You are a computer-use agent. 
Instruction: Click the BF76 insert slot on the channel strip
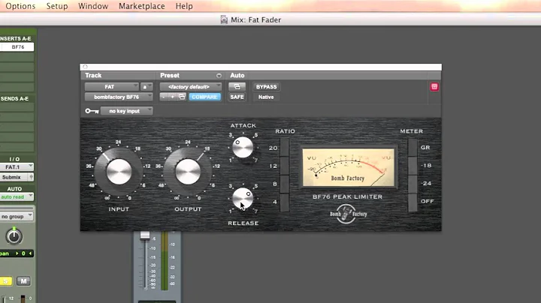click(17, 46)
